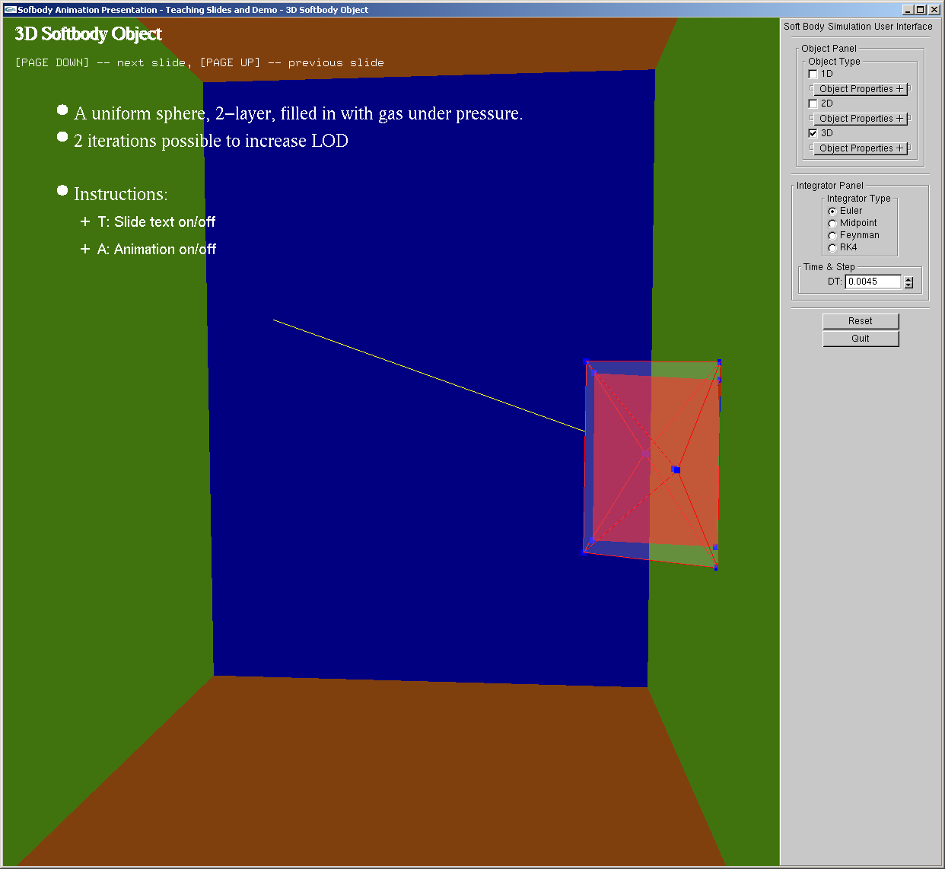Screen dimensions: 945x869
Task: Select the Feynman integrator
Action: (x=832, y=235)
